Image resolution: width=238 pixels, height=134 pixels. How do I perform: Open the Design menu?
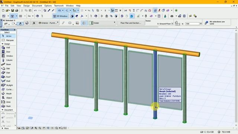[x=26, y=6]
